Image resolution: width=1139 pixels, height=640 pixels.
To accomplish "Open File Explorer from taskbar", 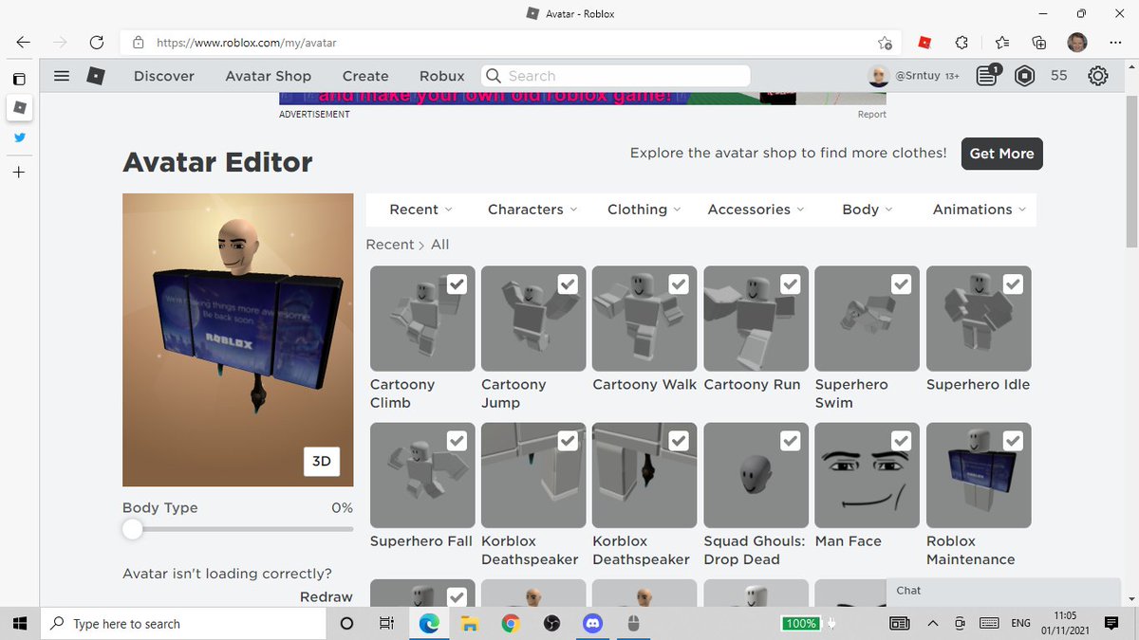I will 469,623.
